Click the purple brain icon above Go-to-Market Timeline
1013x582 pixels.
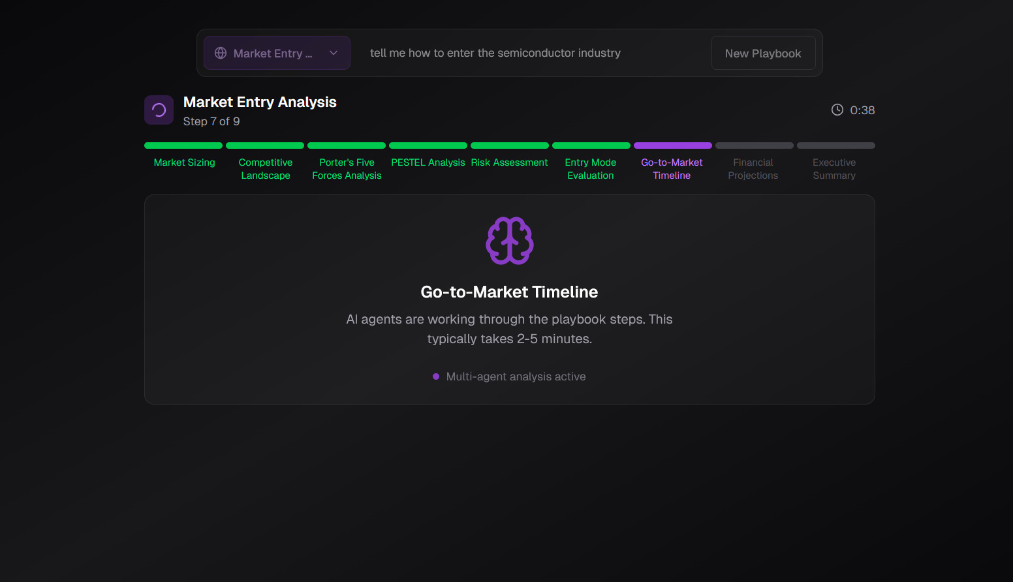509,240
